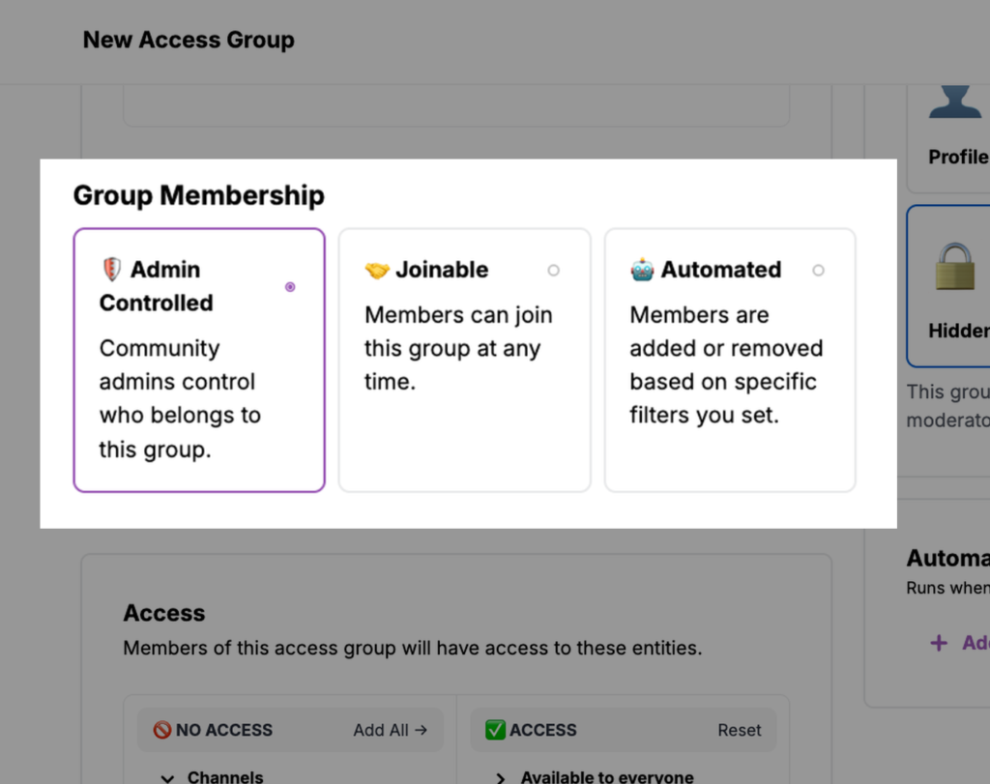Viewport: 990px width, 784px height.
Task: Collapse the Channels section chevron
Action: point(167,778)
